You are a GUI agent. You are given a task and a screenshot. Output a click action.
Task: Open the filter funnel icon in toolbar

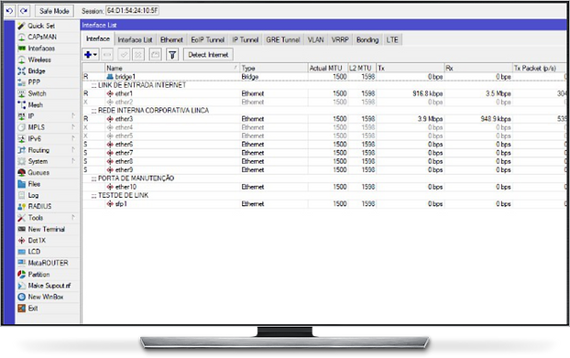tap(172, 55)
